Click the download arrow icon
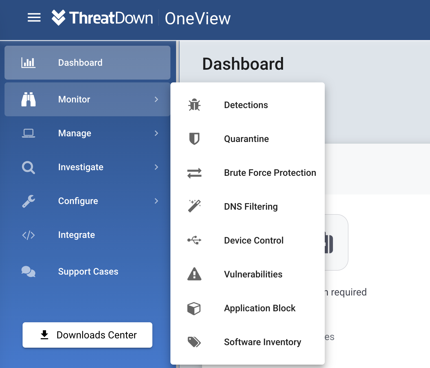Image resolution: width=430 pixels, height=368 pixels. [45, 335]
